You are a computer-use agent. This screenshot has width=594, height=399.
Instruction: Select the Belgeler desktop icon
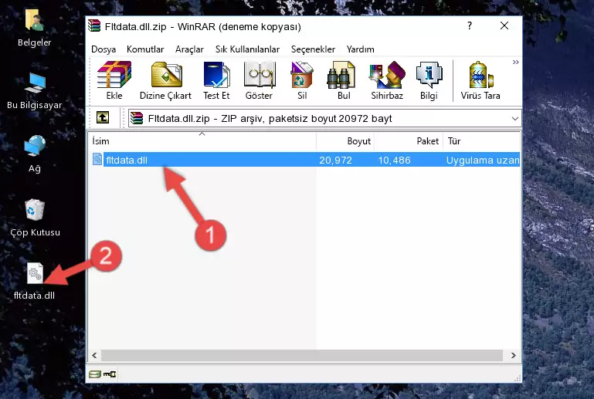pos(34,29)
